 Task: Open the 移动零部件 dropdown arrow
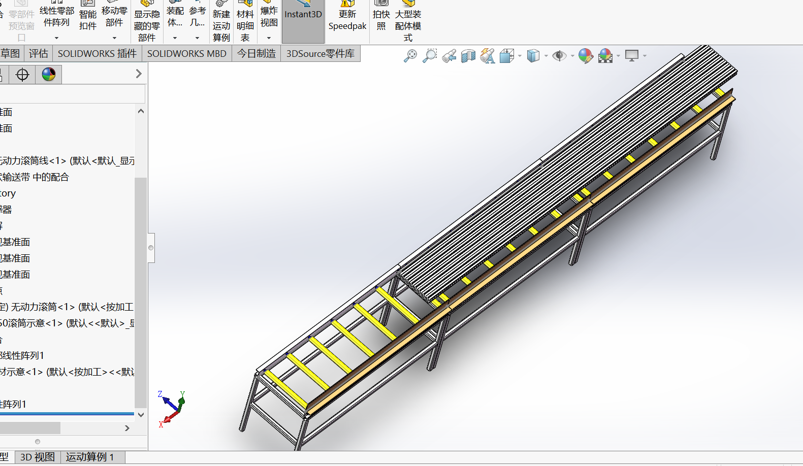[x=114, y=38]
